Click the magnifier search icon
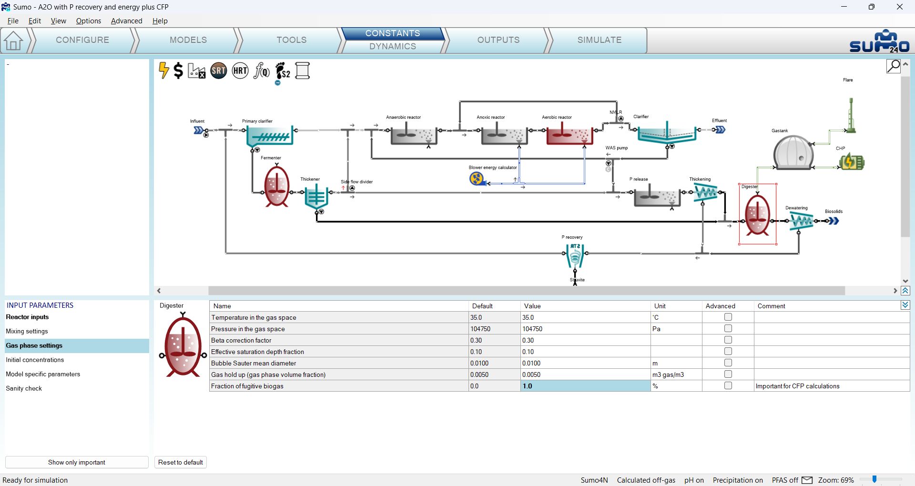Screen dimensions: 915x486 point(894,66)
